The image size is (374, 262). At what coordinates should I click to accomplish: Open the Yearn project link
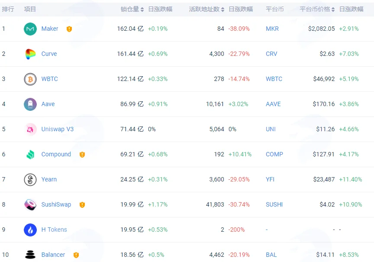49,179
